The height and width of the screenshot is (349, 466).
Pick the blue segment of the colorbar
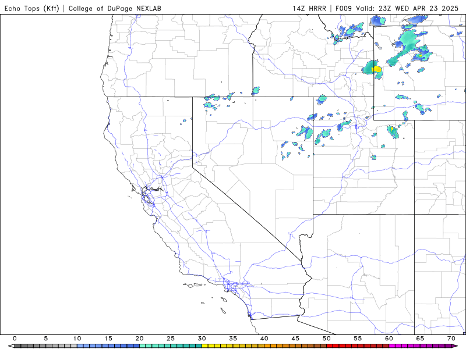(108, 346)
